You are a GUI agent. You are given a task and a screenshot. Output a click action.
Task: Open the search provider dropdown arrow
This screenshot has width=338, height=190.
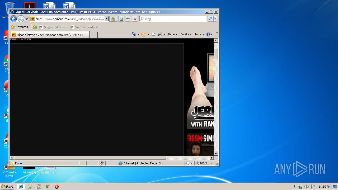pos(215,19)
